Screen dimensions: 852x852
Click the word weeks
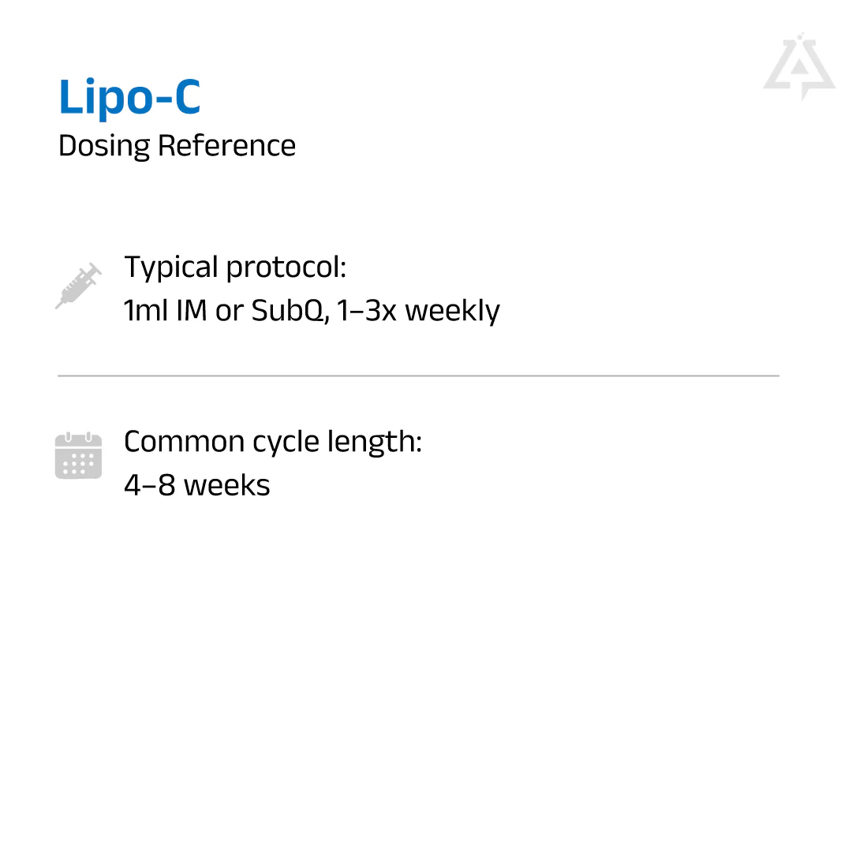coord(227,485)
